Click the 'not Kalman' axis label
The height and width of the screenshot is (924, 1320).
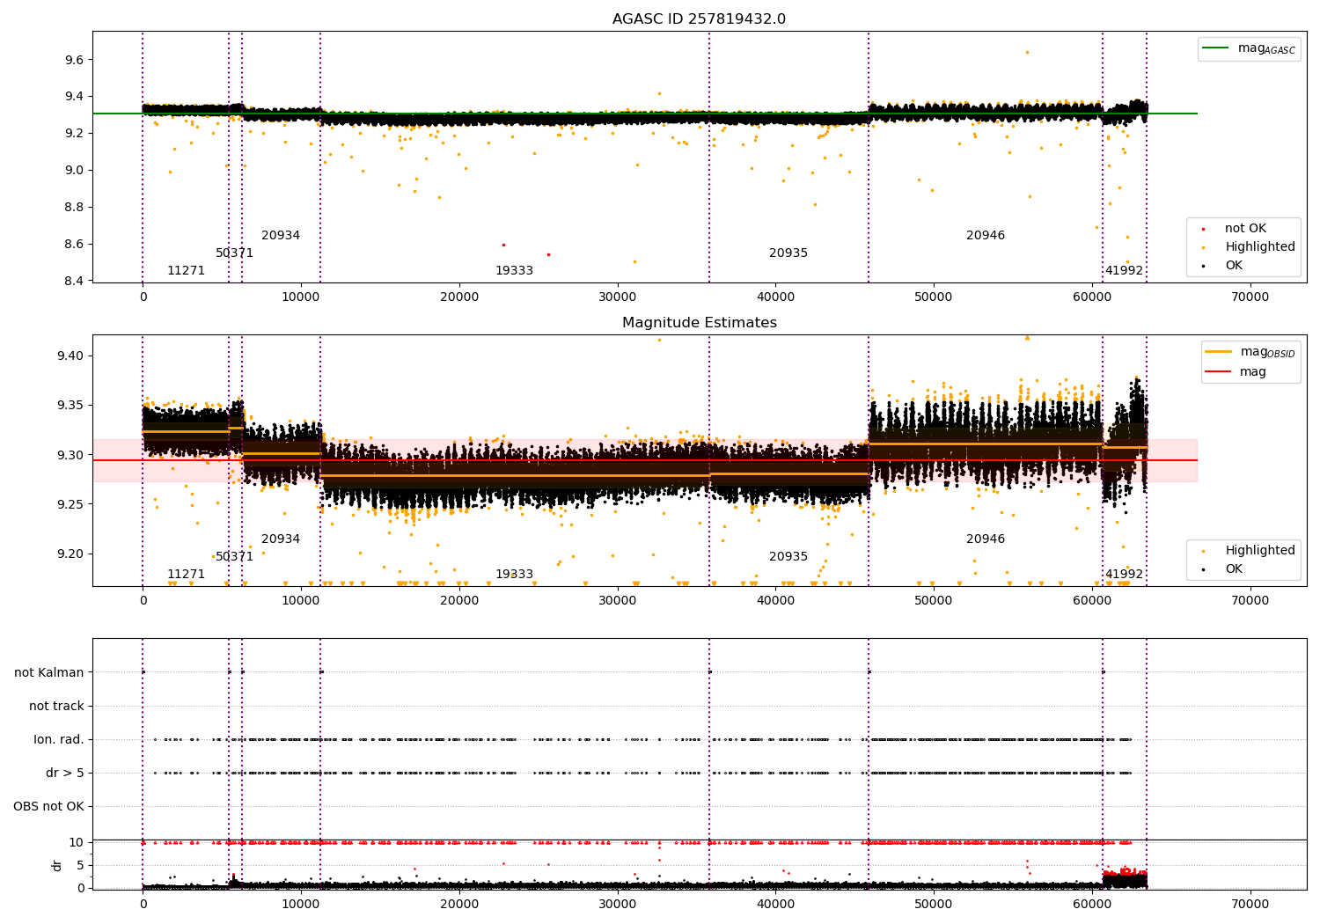(49, 673)
